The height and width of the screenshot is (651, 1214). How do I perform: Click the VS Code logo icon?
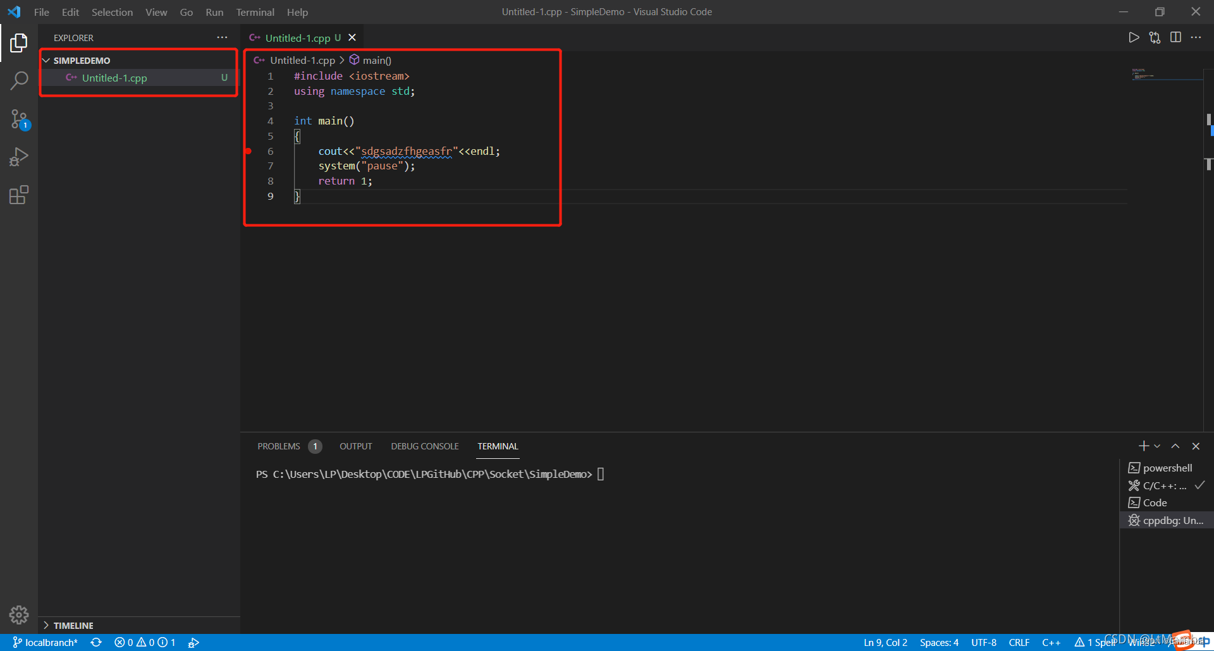[14, 12]
